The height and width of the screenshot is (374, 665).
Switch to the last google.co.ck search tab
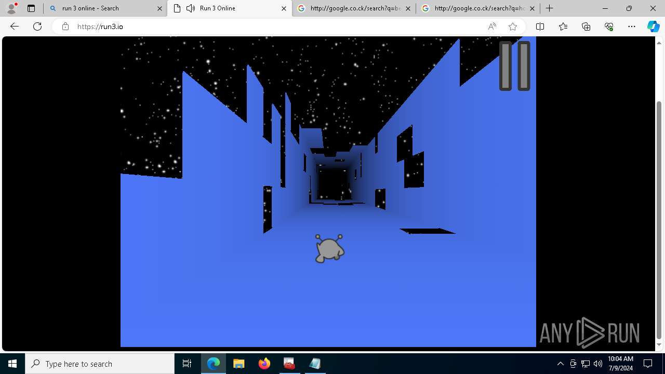[477, 8]
